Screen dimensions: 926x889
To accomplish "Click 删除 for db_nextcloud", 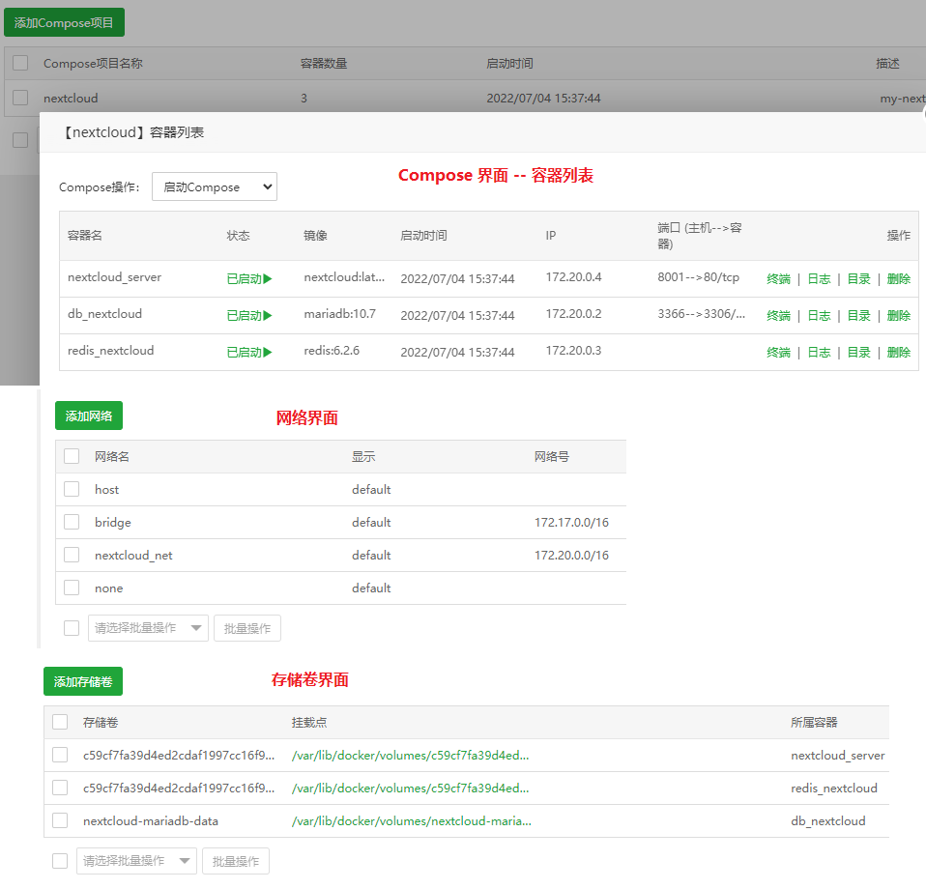I will coord(898,315).
